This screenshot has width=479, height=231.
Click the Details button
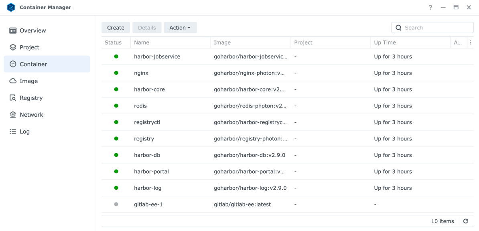pyautogui.click(x=147, y=28)
